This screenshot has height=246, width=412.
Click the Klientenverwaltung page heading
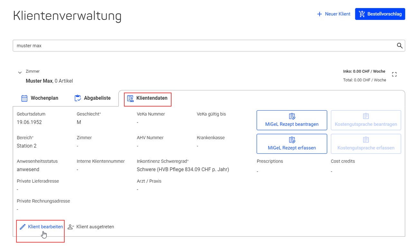coord(67,16)
